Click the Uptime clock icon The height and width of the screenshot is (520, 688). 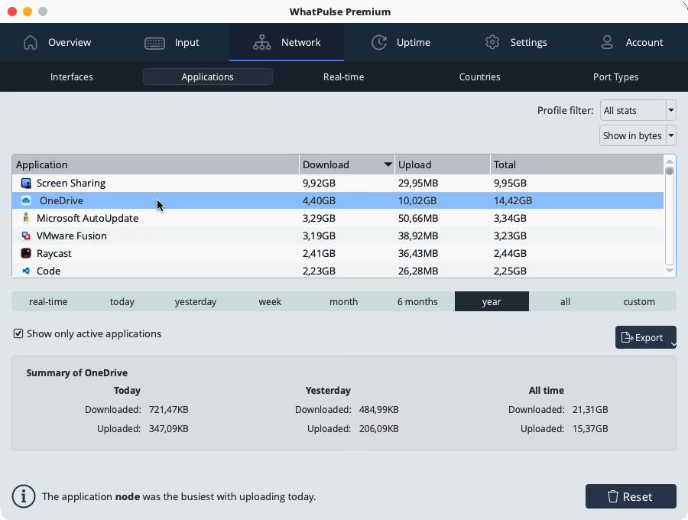(x=379, y=43)
